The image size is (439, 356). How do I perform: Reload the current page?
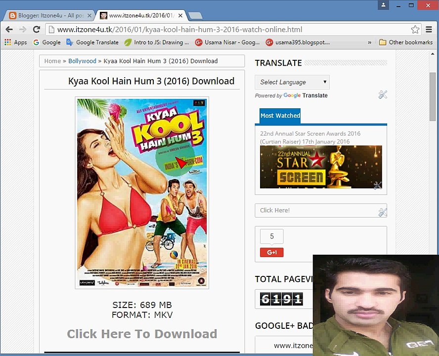37,29
